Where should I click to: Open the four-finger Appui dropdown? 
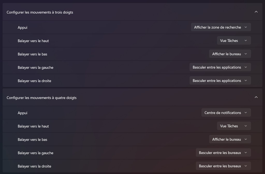click(226, 113)
